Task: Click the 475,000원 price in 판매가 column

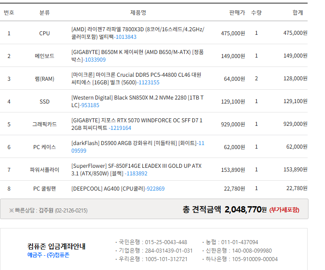Action: tap(233, 33)
